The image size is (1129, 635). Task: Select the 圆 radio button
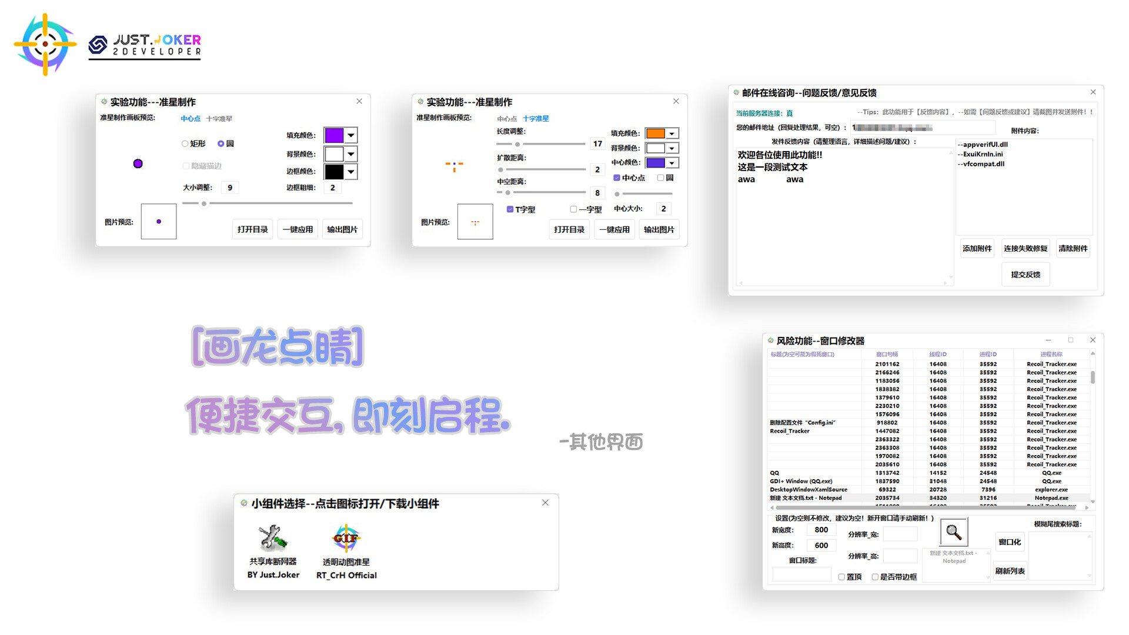(221, 143)
